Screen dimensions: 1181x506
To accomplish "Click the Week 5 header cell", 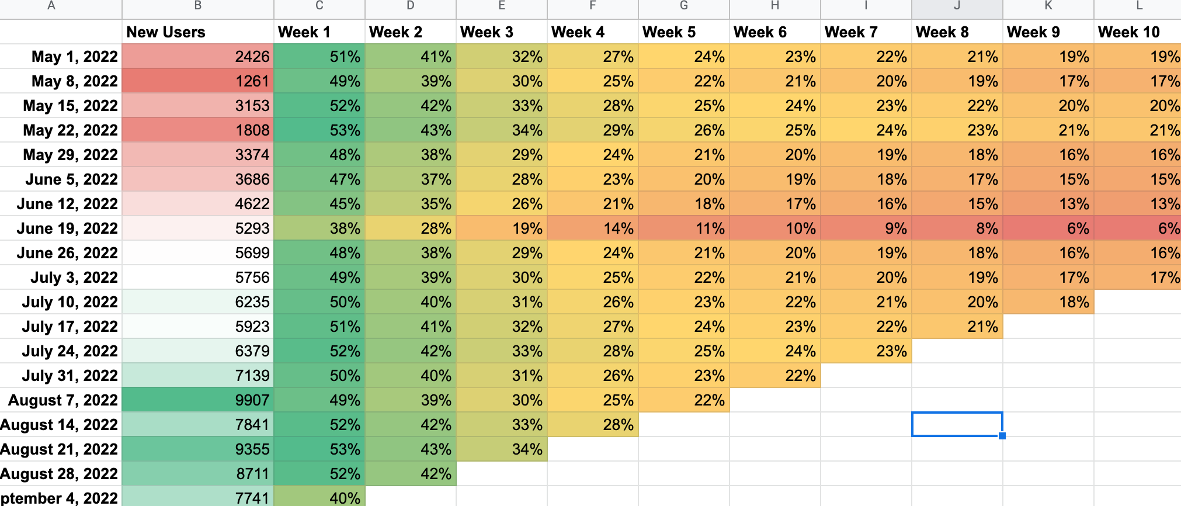I will coord(683,32).
